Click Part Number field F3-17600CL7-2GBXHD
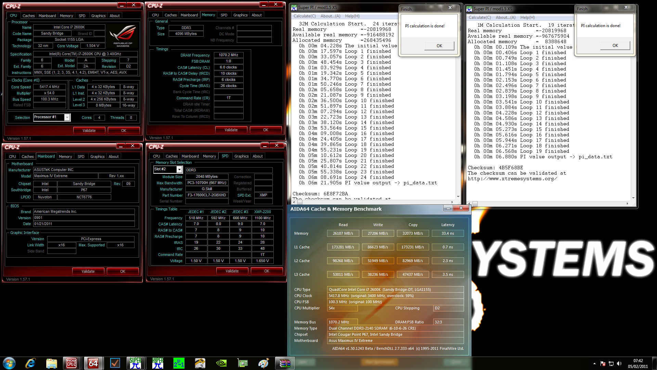Viewport: 657px width, 370px height. click(x=207, y=195)
